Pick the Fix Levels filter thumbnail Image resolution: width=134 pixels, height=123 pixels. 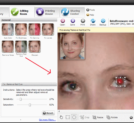point(48,29)
